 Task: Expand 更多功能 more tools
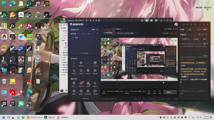(85, 98)
